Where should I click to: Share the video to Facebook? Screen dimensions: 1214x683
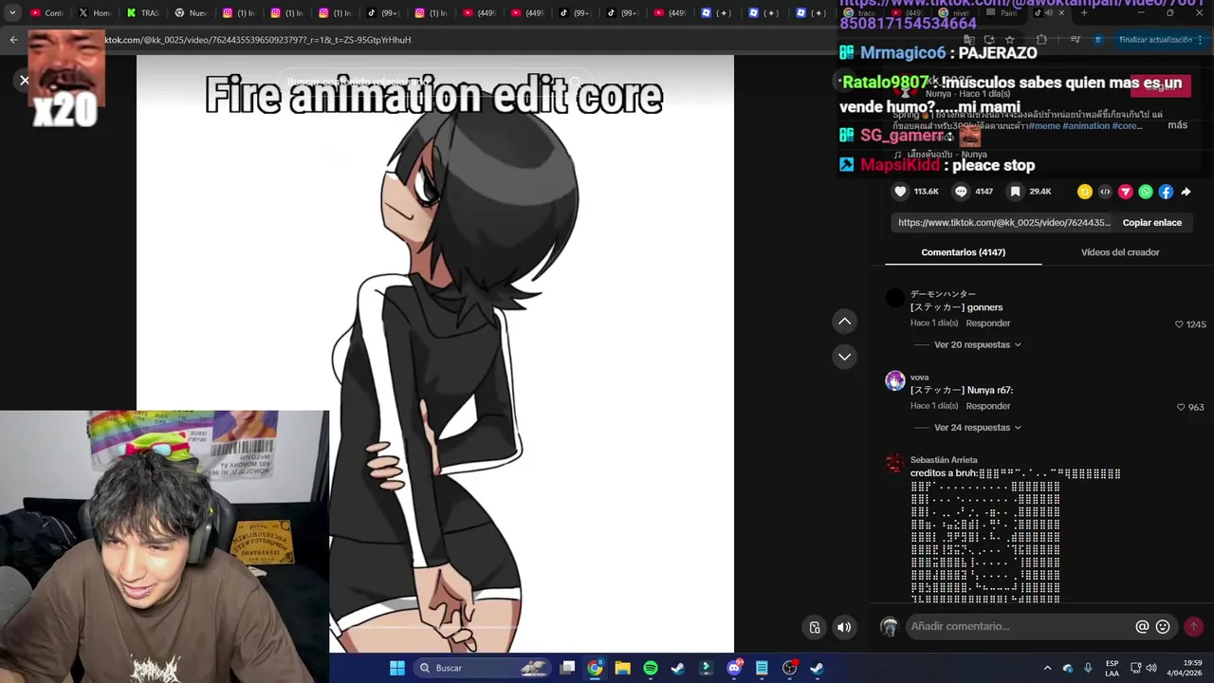point(1166,192)
